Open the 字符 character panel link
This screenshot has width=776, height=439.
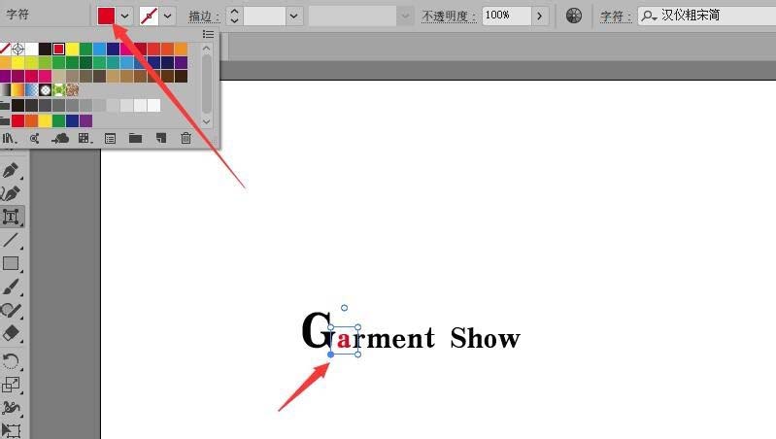pyautogui.click(x=616, y=16)
